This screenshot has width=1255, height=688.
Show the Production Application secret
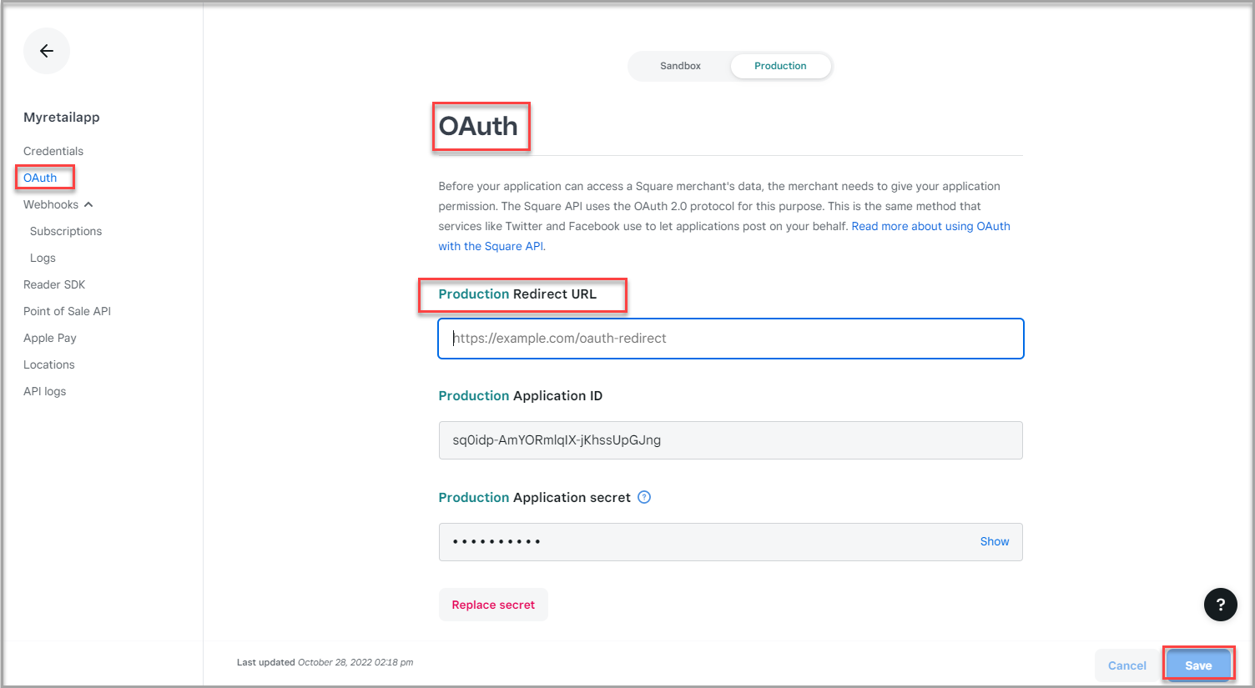(x=994, y=541)
